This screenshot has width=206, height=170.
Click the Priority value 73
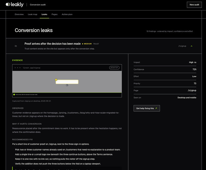pyautogui.click(x=195, y=83)
